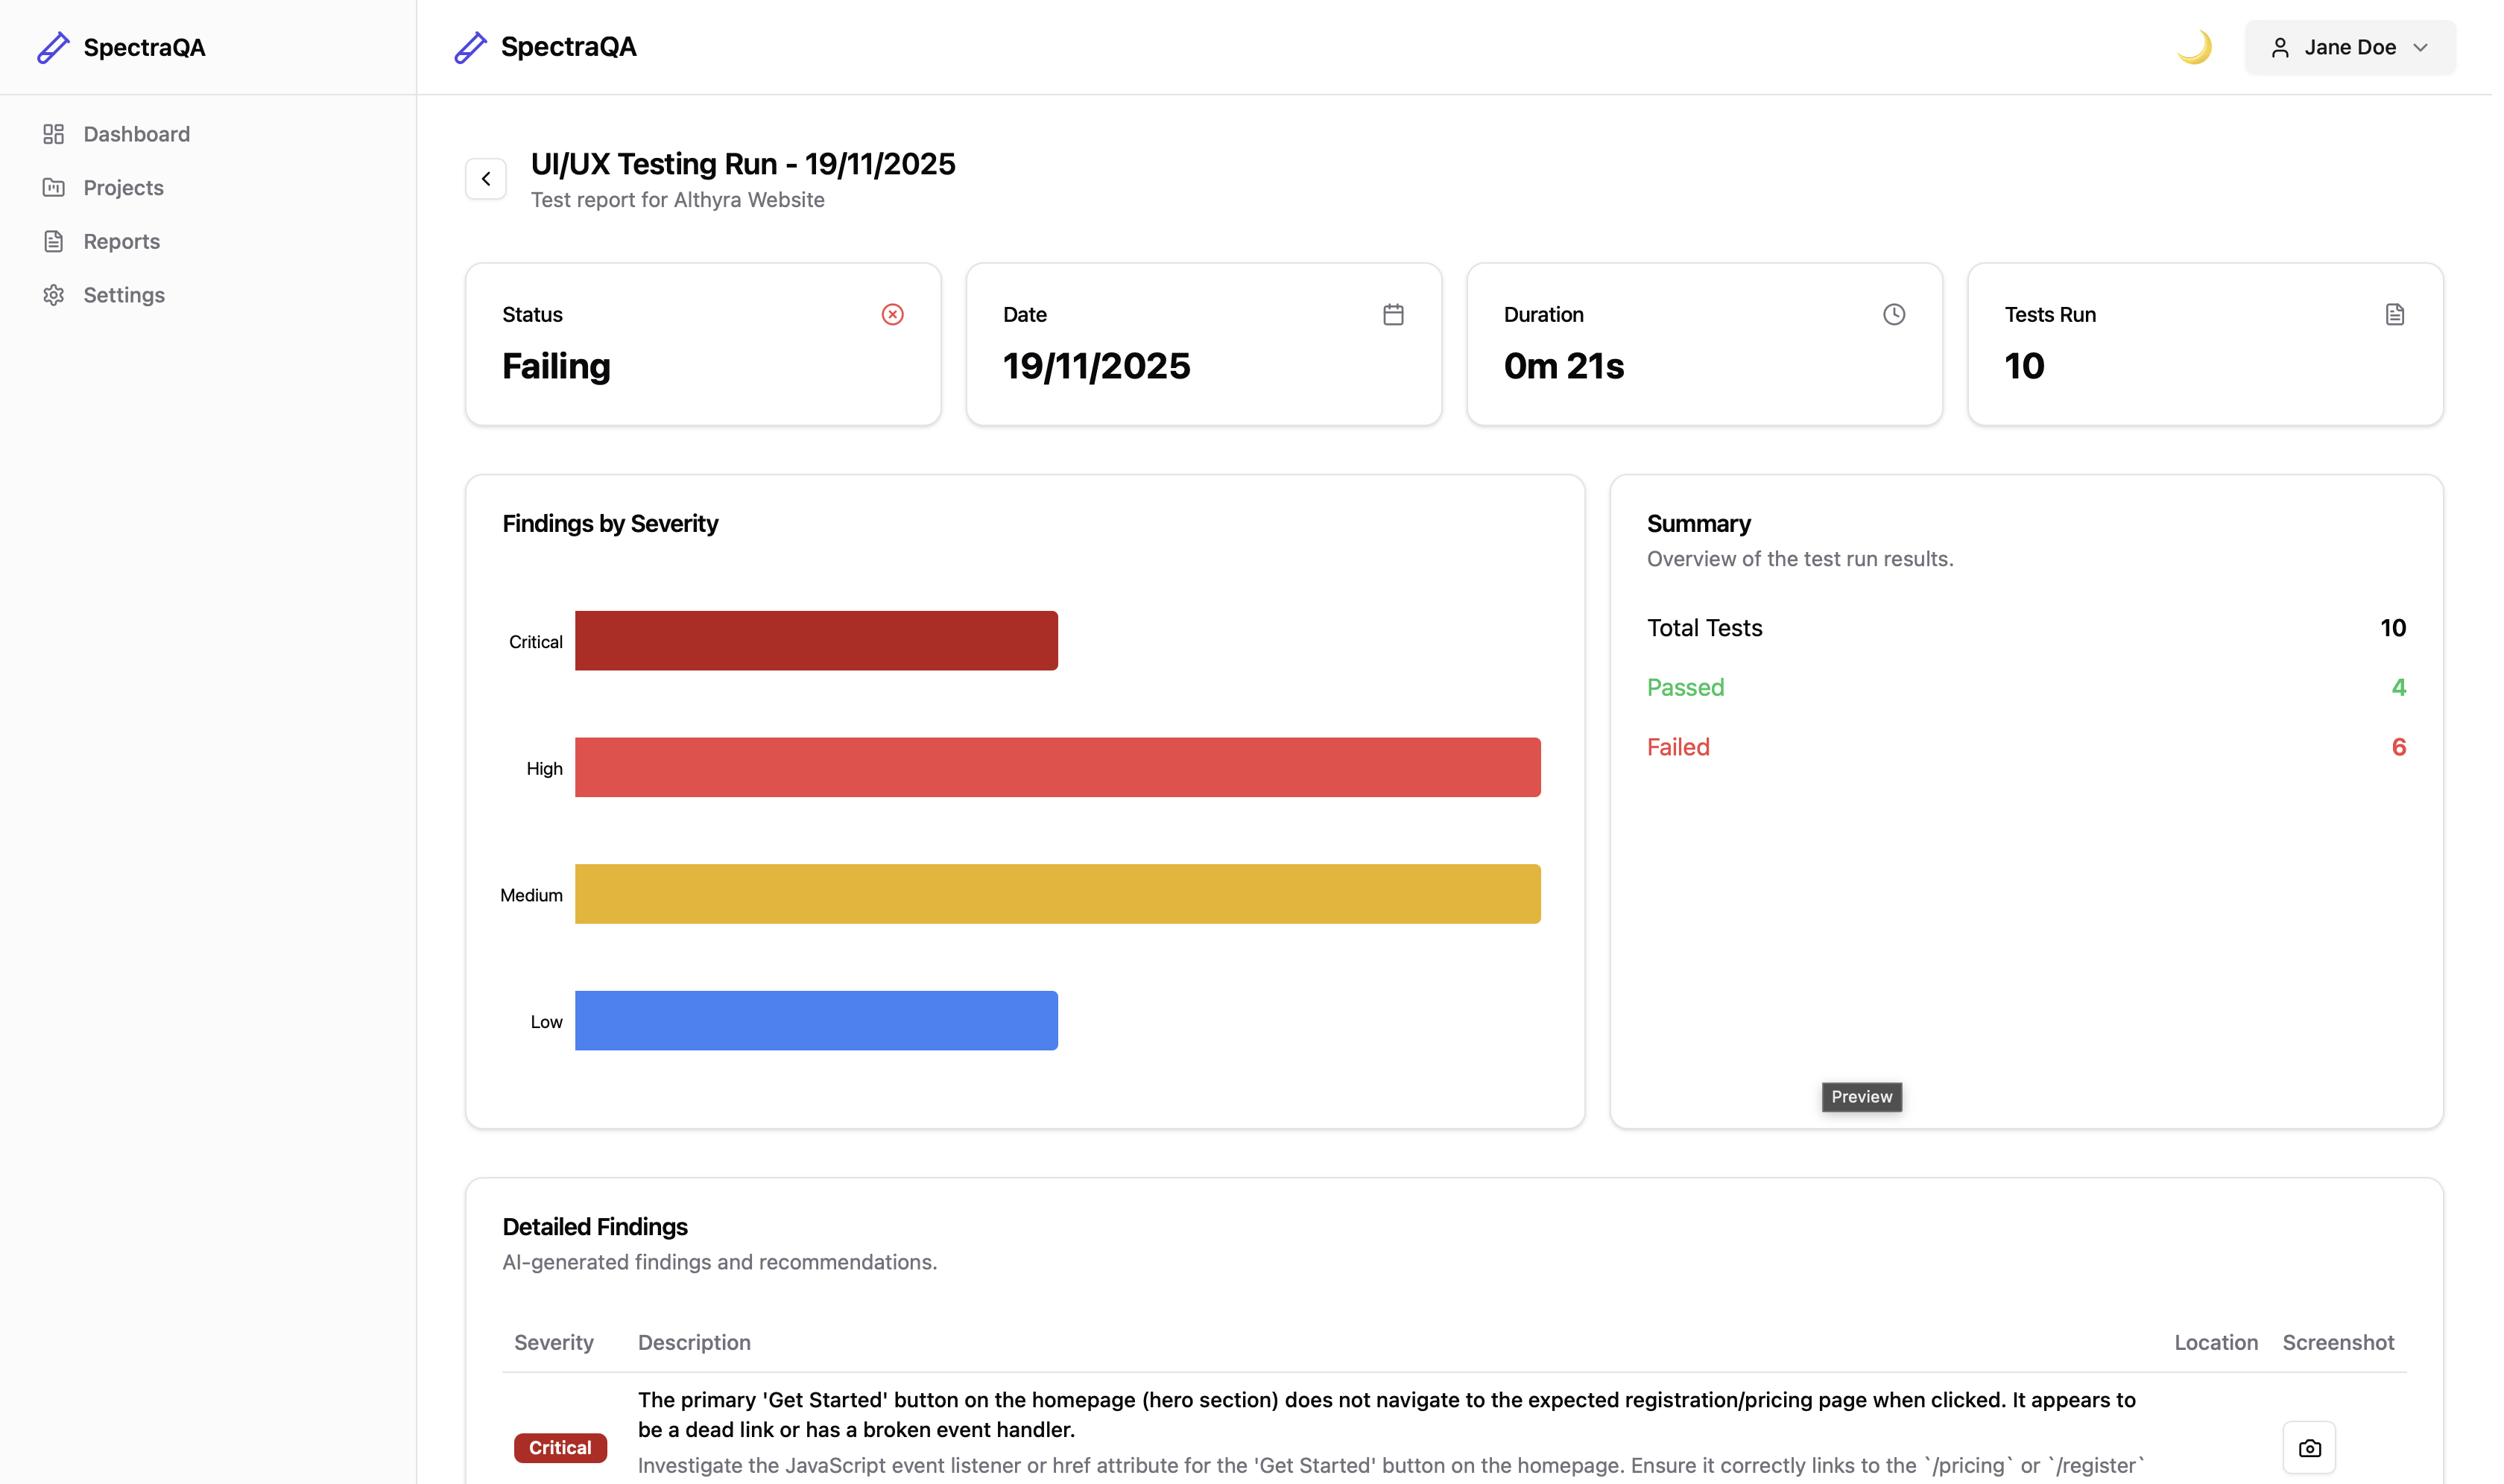The image size is (2504, 1484).
Task: Click the sidebar SpectraQA pen logo
Action: click(x=54, y=47)
